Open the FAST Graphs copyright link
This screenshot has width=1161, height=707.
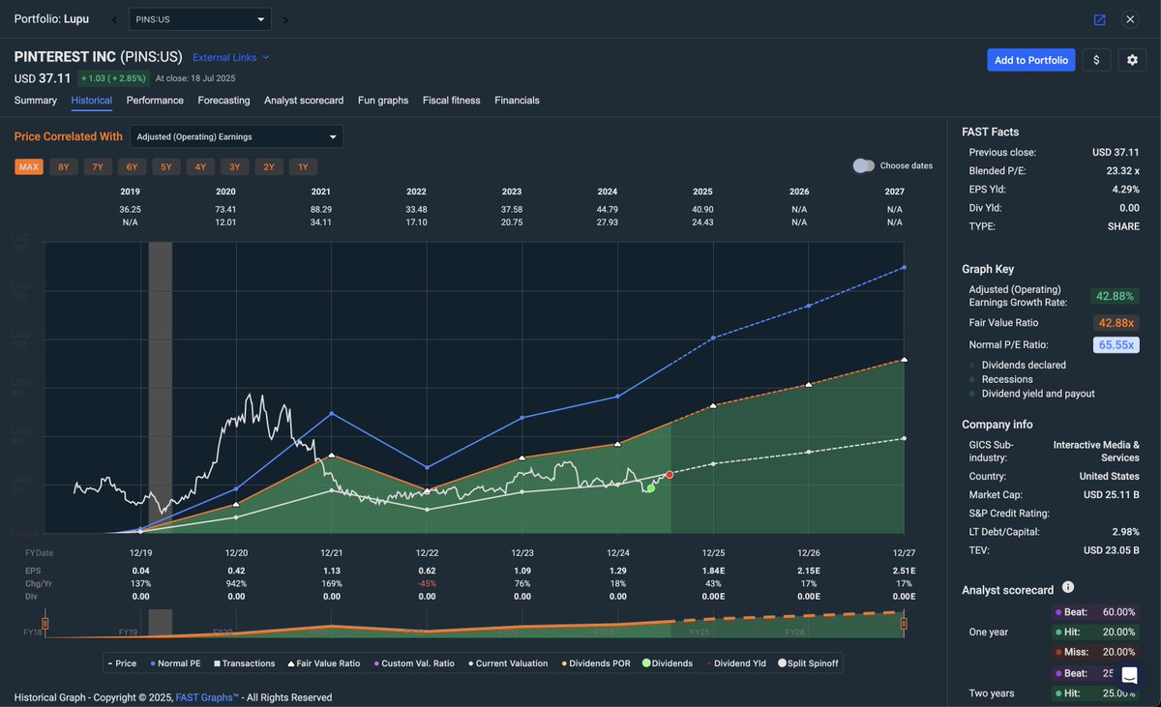coord(207,697)
